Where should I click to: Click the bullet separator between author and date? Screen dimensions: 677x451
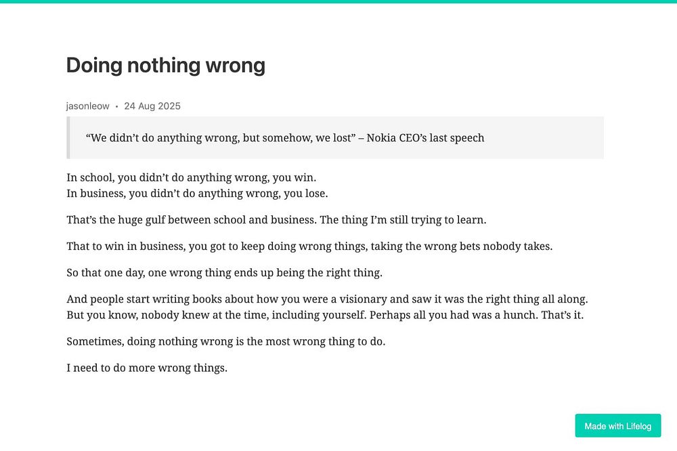(116, 106)
